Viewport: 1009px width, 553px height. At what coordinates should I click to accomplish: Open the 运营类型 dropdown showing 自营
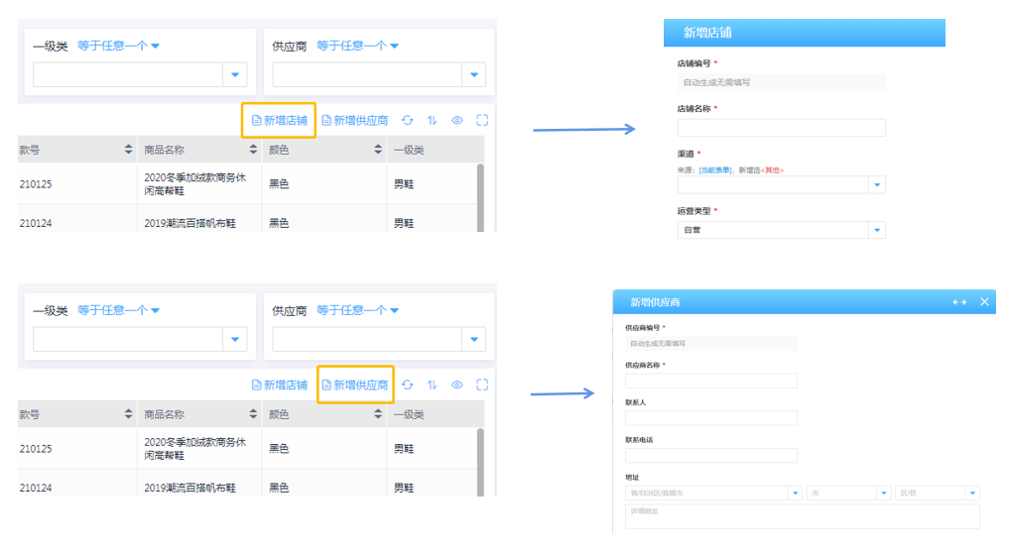click(x=876, y=230)
